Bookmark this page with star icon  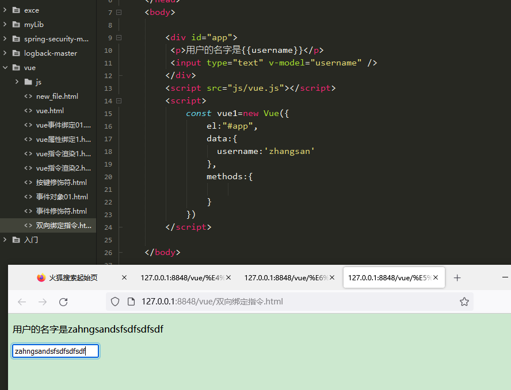click(464, 302)
